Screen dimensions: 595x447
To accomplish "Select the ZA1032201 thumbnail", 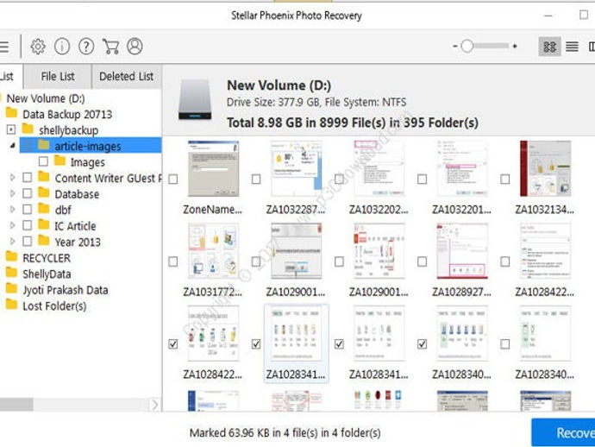I will (462, 168).
